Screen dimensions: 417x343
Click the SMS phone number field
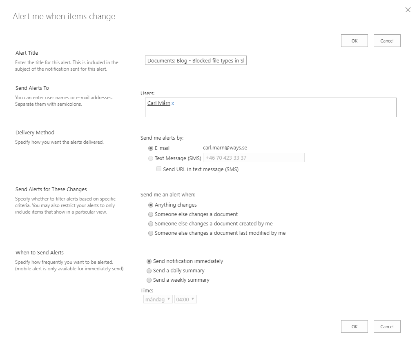point(253,158)
